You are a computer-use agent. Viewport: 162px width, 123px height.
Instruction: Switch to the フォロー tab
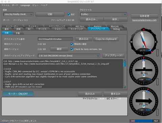point(58,29)
